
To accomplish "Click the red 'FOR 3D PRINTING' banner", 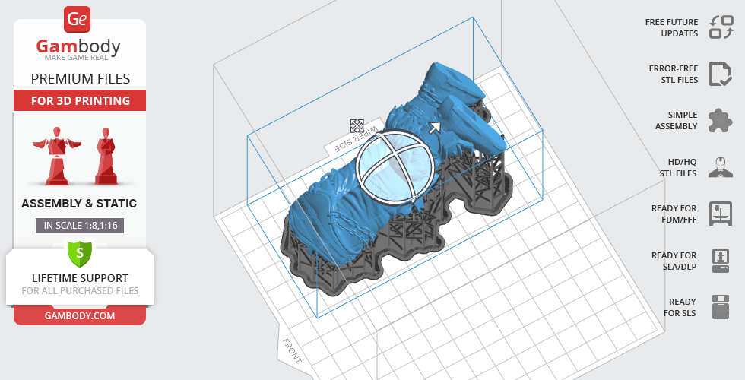I will [79, 100].
